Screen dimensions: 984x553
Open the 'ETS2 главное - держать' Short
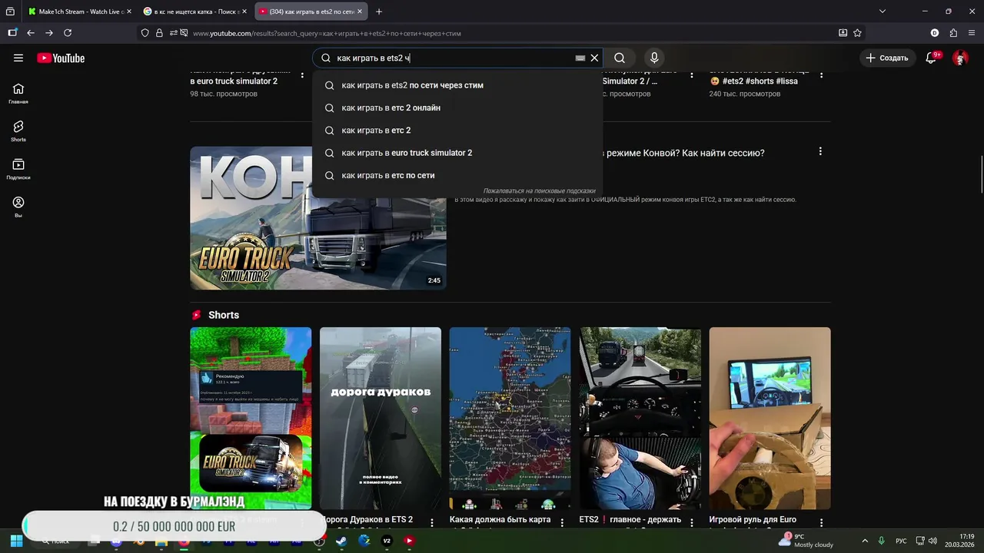coord(640,419)
